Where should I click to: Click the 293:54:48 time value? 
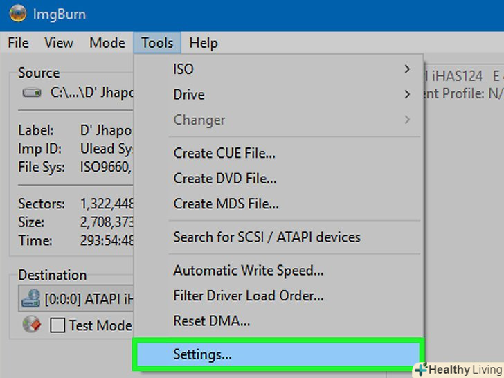click(x=107, y=240)
